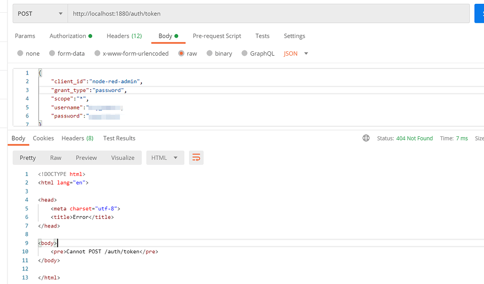
Task: Click the blue Send button
Action: pos(479,13)
